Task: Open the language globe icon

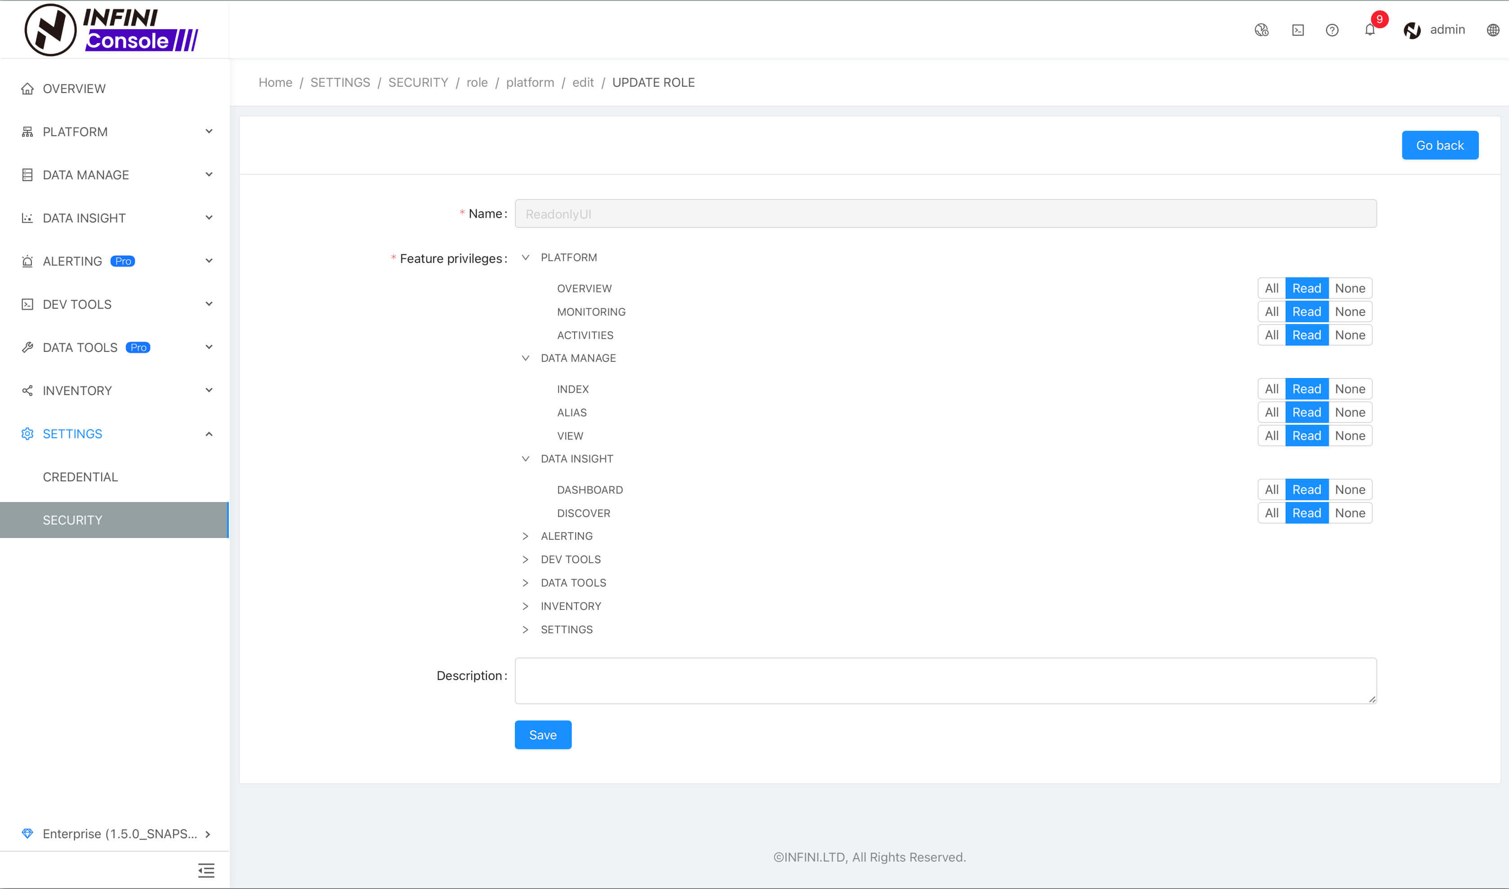Action: coord(1493,30)
